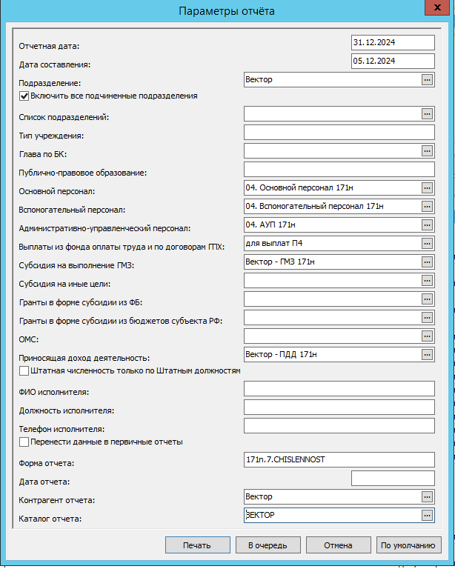The image size is (455, 569).
Task: Open the Субсидия на выполнение ГМЗ ellipsis
Action: (427, 262)
